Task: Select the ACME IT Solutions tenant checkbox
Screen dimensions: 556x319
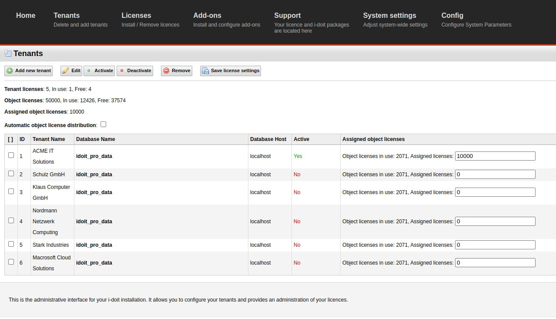Action: 11,155
